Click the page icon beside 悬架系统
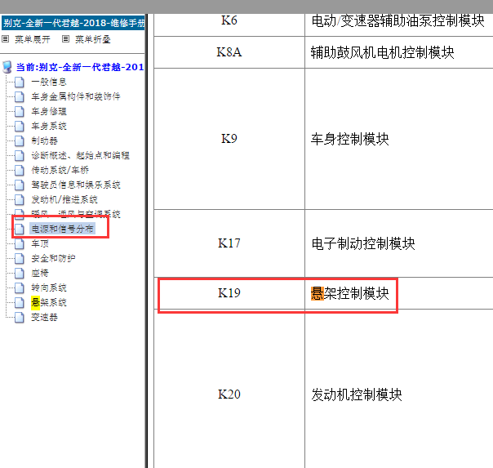The width and height of the screenshot is (493, 468). pos(20,302)
